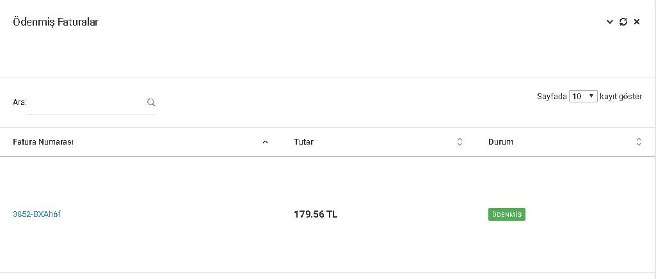Collapse the Ödenmiş Faturalar panel with chevron
The image size is (656, 279).
610,22
